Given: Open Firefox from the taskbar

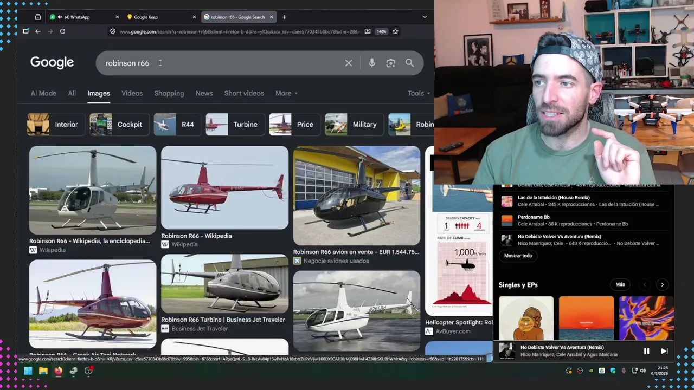Looking at the screenshot, I should click(58, 371).
